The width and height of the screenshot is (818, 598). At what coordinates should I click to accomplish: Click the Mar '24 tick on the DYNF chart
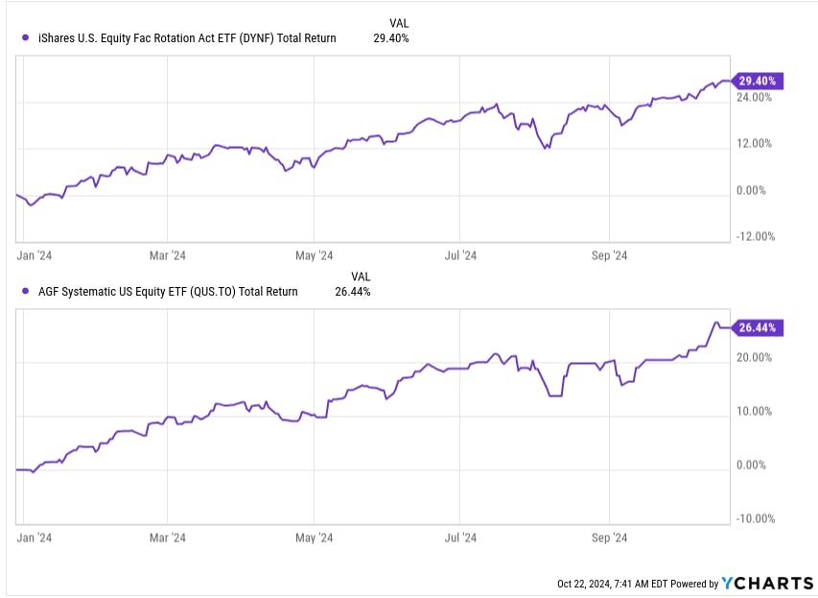tap(167, 255)
